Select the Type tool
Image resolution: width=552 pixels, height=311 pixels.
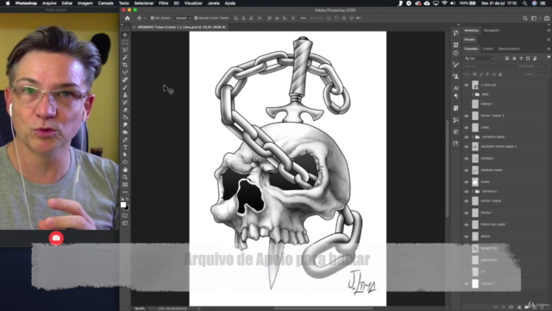[125, 148]
